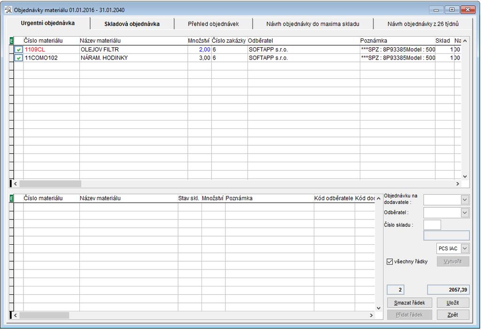
Task: Open the 'Objednávku na dodavatele' dropdown
Action: pyautogui.click(x=465, y=200)
